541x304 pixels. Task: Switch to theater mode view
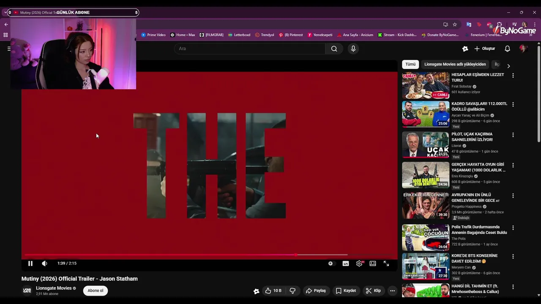[373, 263]
